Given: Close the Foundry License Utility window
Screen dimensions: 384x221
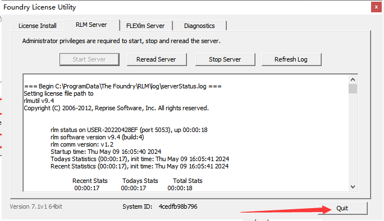Looking at the screenshot, I should click(376, 7).
